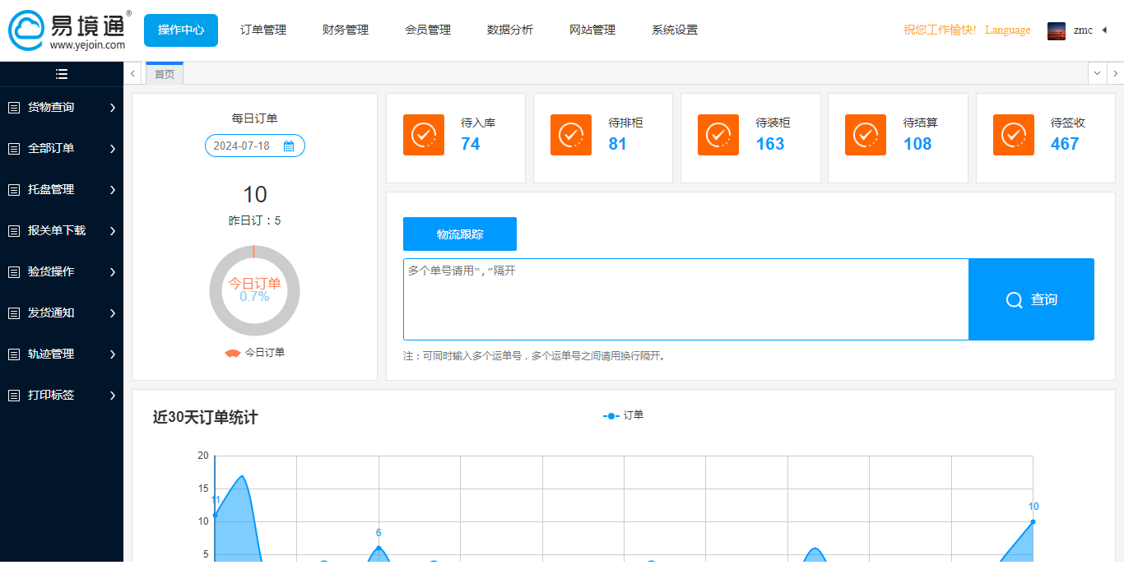1124x565 pixels.
Task: Open the 订单管理 top menu
Action: [x=263, y=30]
